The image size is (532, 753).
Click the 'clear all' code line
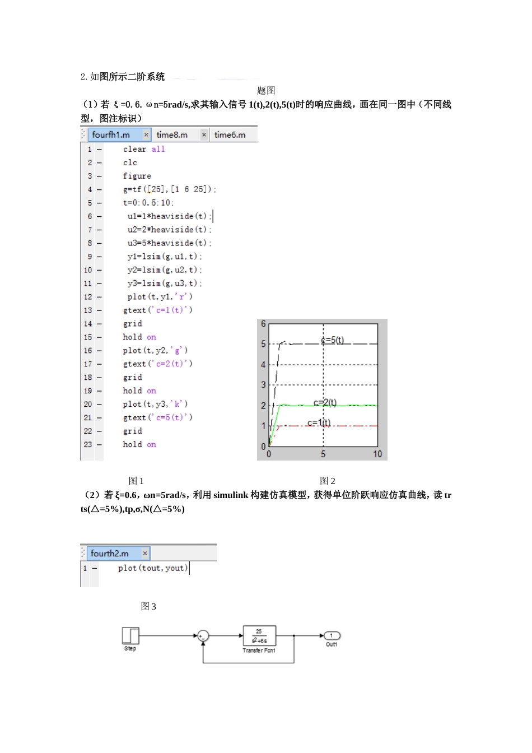(x=144, y=149)
